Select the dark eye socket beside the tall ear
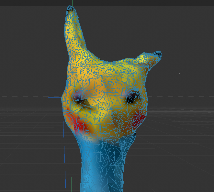This screenshot has height=192, width=214. (x=80, y=99)
